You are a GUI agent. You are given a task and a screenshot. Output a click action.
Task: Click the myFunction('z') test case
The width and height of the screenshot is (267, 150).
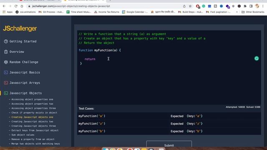pos(92,124)
